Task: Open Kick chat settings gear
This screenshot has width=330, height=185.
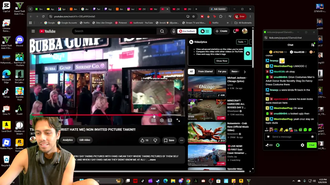Action: click(302, 145)
